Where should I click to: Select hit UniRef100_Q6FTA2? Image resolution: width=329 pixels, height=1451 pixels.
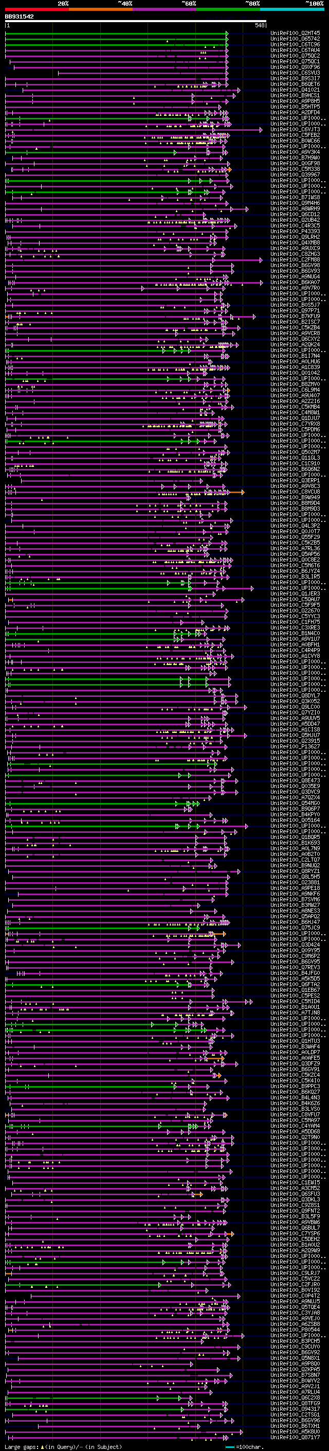tap(295, 985)
